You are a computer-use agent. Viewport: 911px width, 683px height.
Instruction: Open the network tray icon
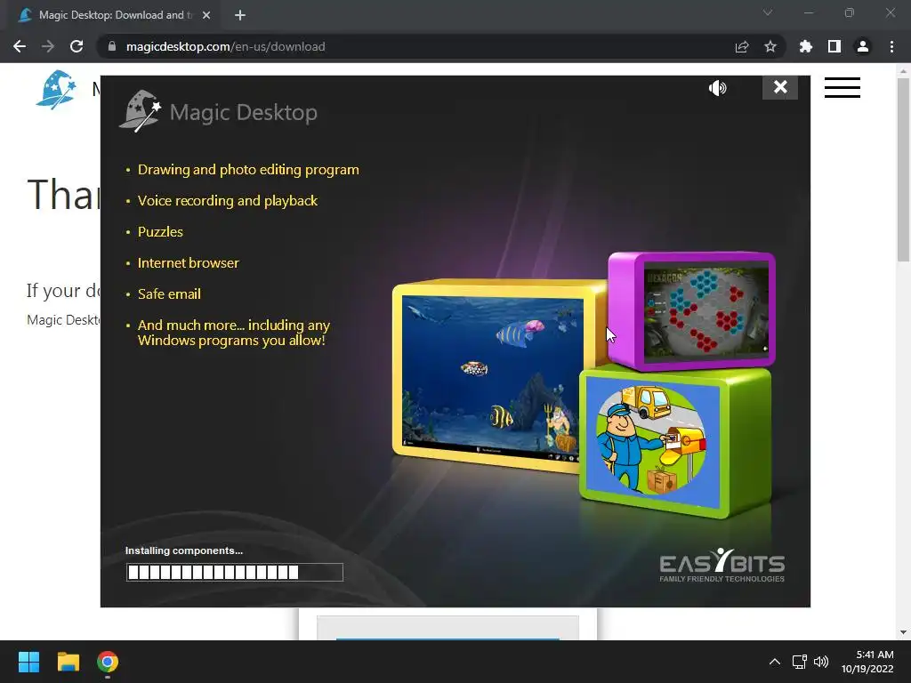[x=800, y=662]
